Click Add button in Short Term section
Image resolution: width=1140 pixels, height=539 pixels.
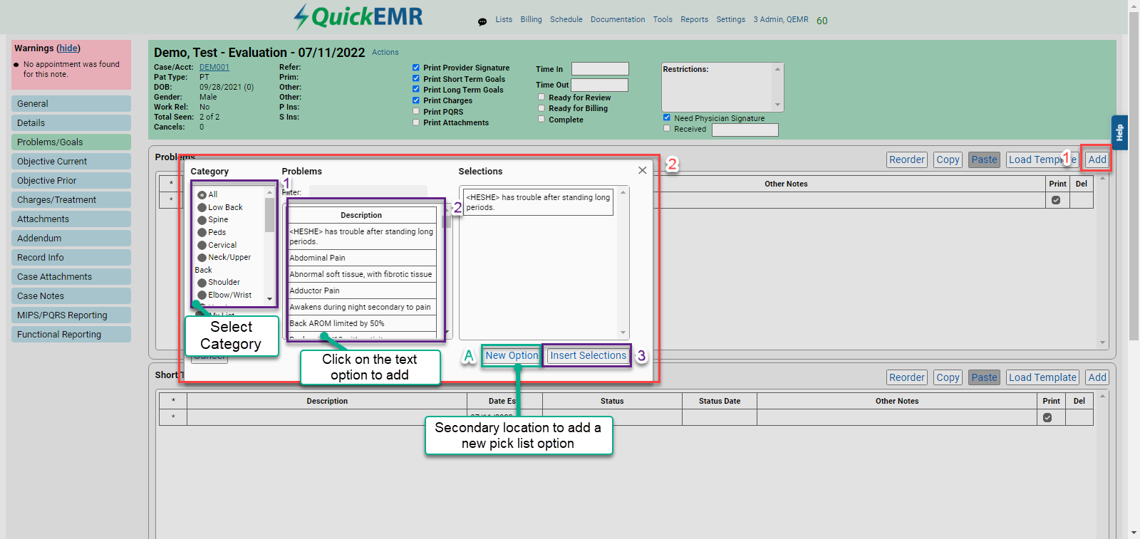tap(1097, 377)
